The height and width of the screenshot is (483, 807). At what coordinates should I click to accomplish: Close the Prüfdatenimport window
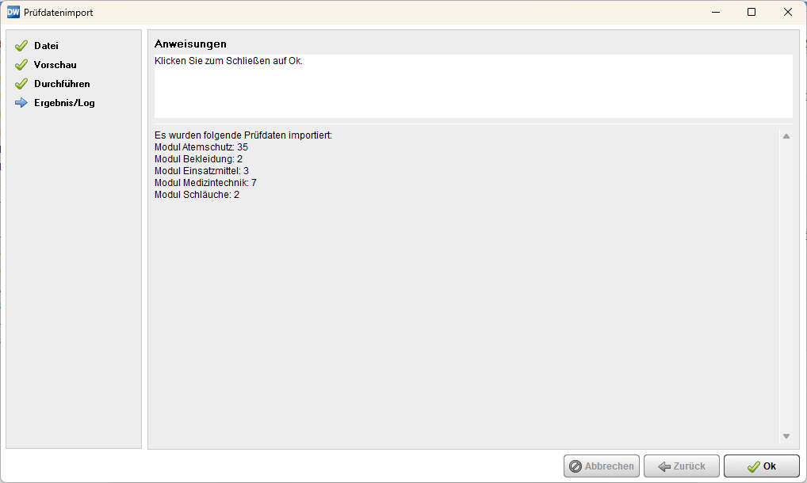788,12
